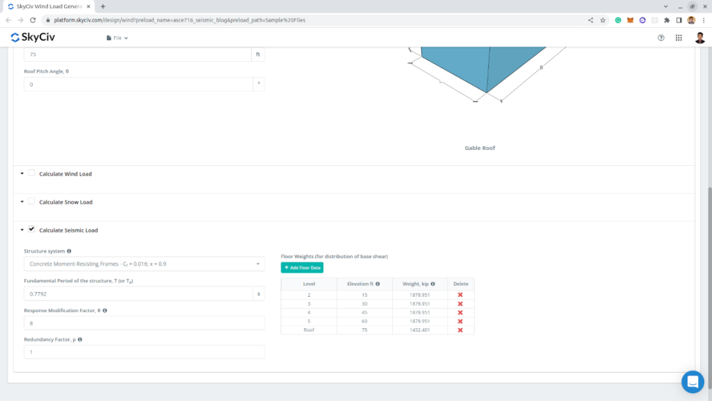Collapse the Calculate Seismic Load section arrow
712x401 pixels.
[22, 230]
